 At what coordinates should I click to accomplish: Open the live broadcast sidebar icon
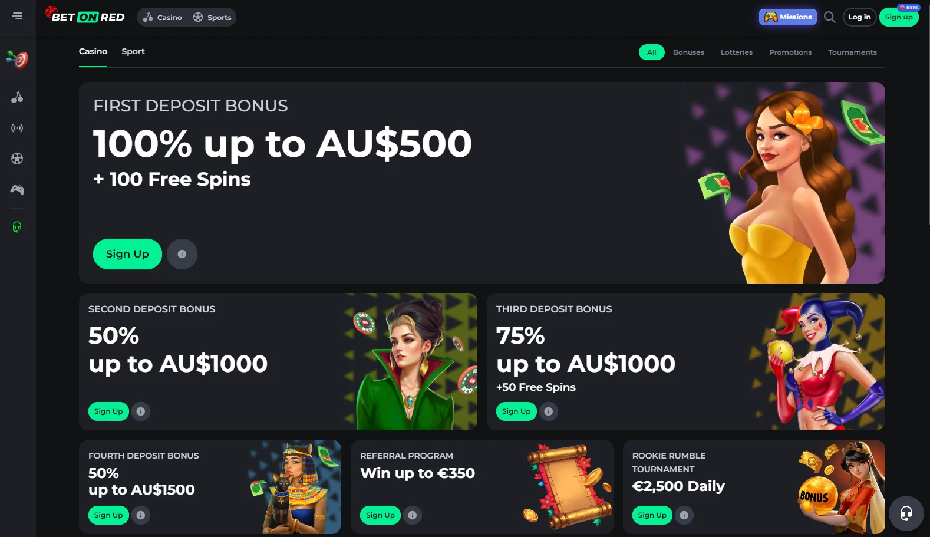[17, 128]
